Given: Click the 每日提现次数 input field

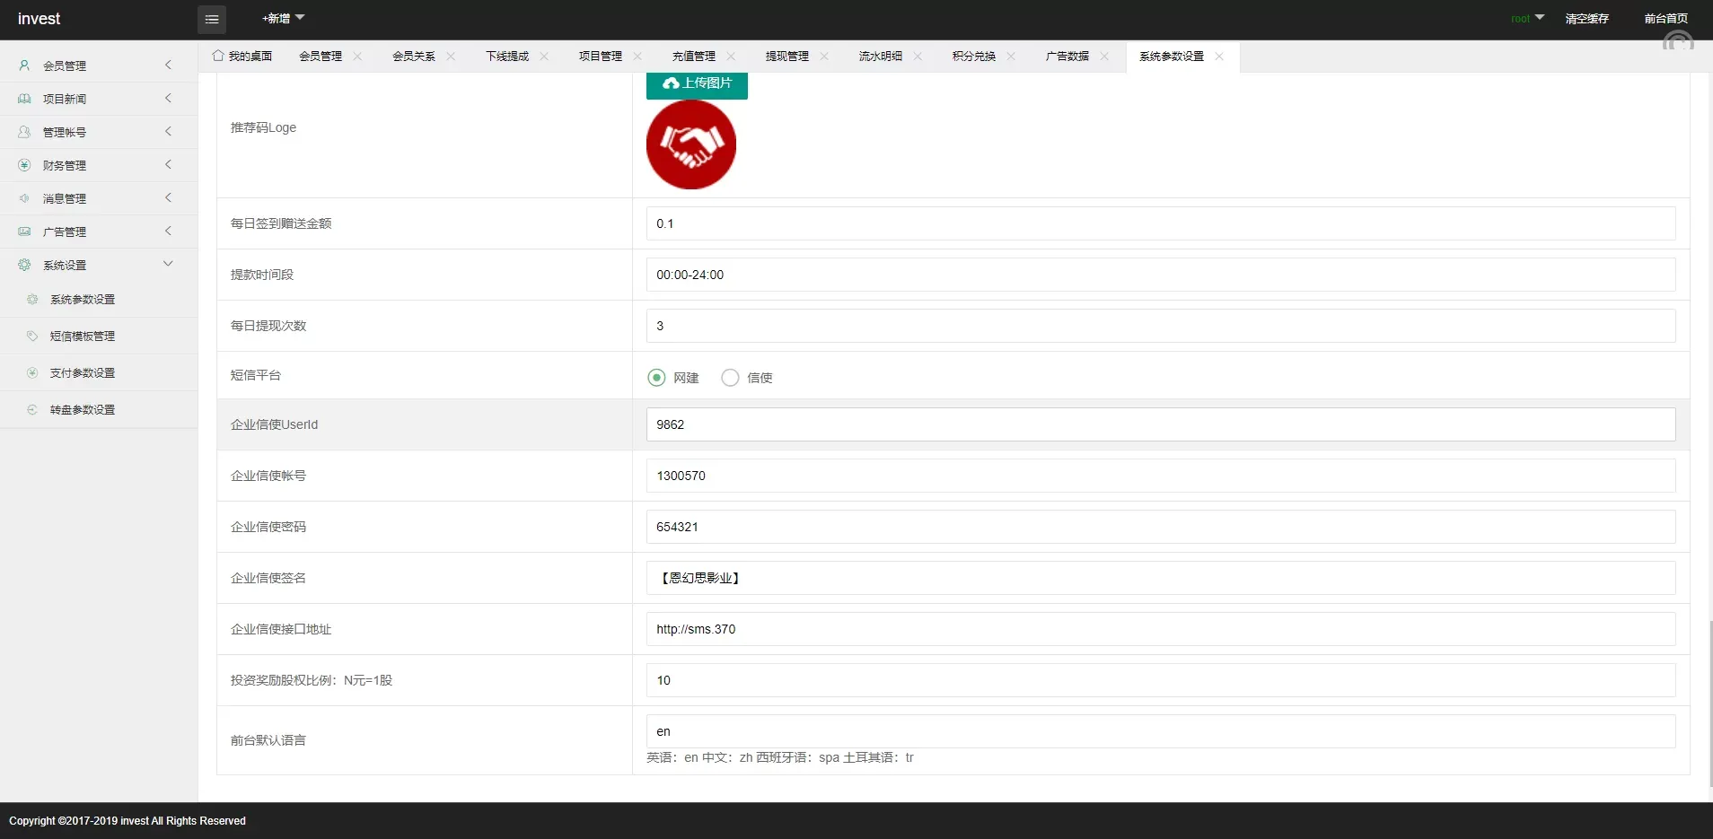Looking at the screenshot, I should (1160, 326).
